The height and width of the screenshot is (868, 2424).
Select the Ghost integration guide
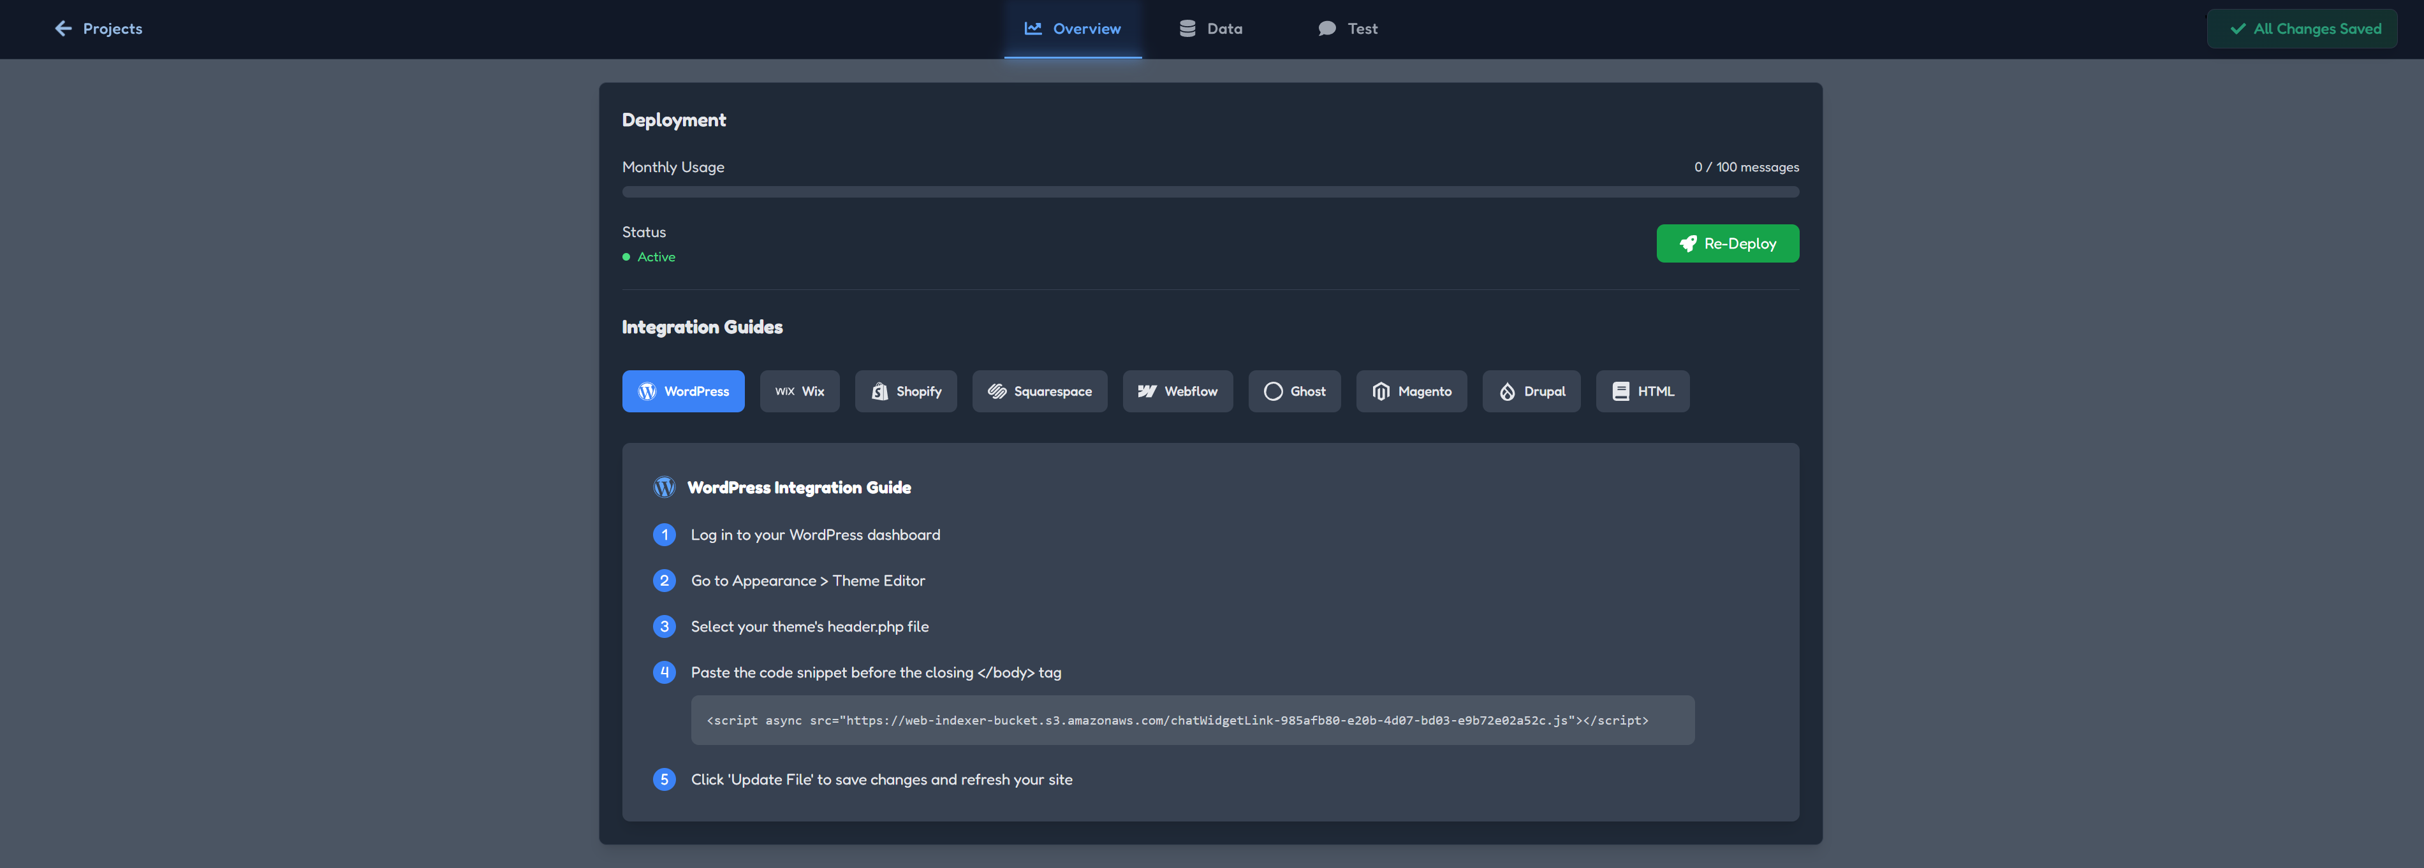1294,391
